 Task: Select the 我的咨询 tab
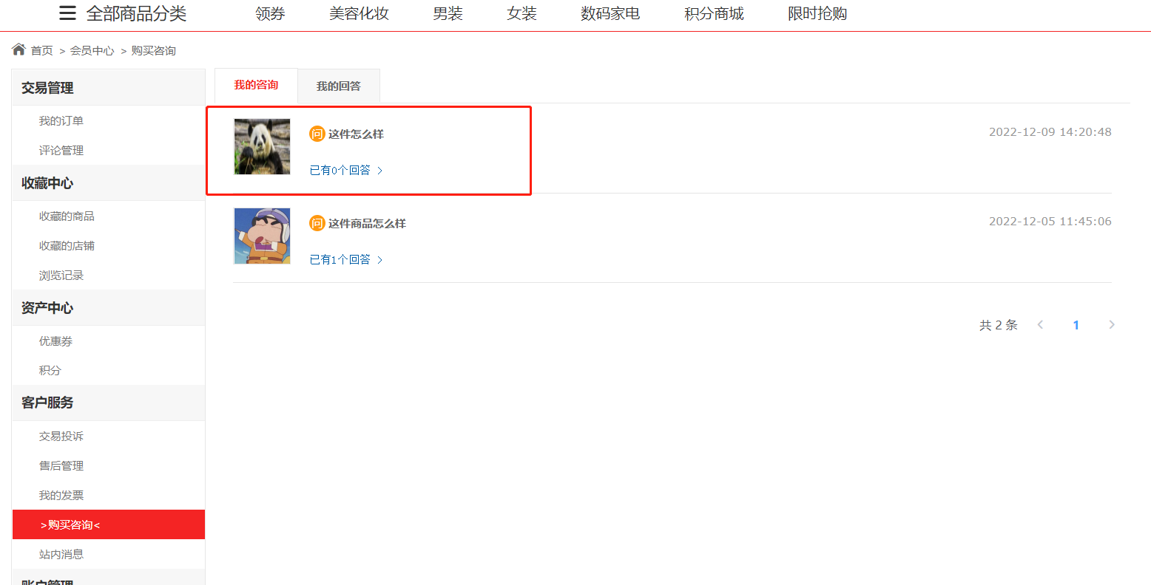256,85
